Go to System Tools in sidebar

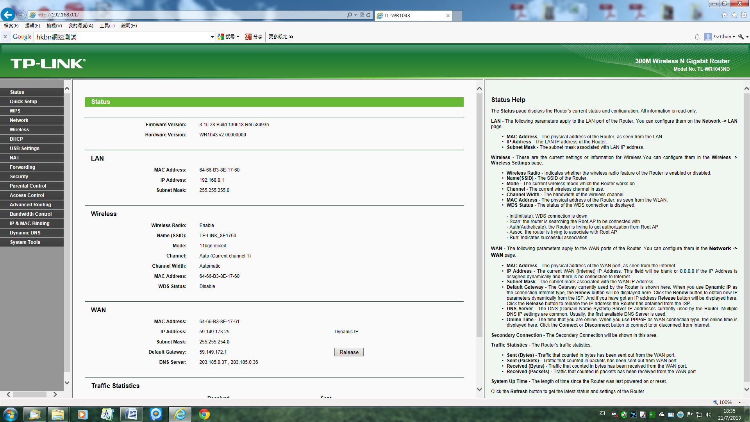(x=25, y=242)
